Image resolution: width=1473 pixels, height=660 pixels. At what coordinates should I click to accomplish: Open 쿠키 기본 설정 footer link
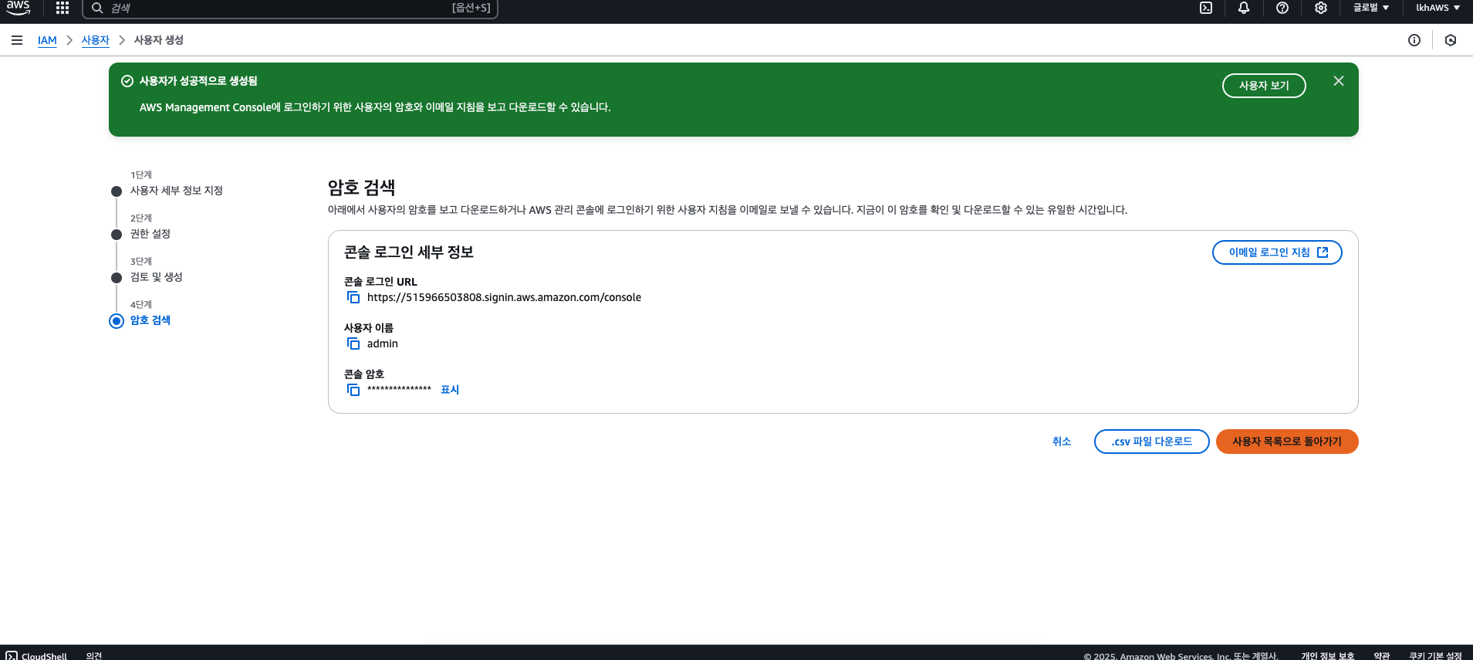tap(1435, 655)
